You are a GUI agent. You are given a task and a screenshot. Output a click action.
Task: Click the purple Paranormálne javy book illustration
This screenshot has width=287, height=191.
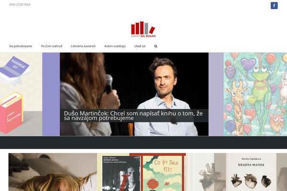(15, 69)
